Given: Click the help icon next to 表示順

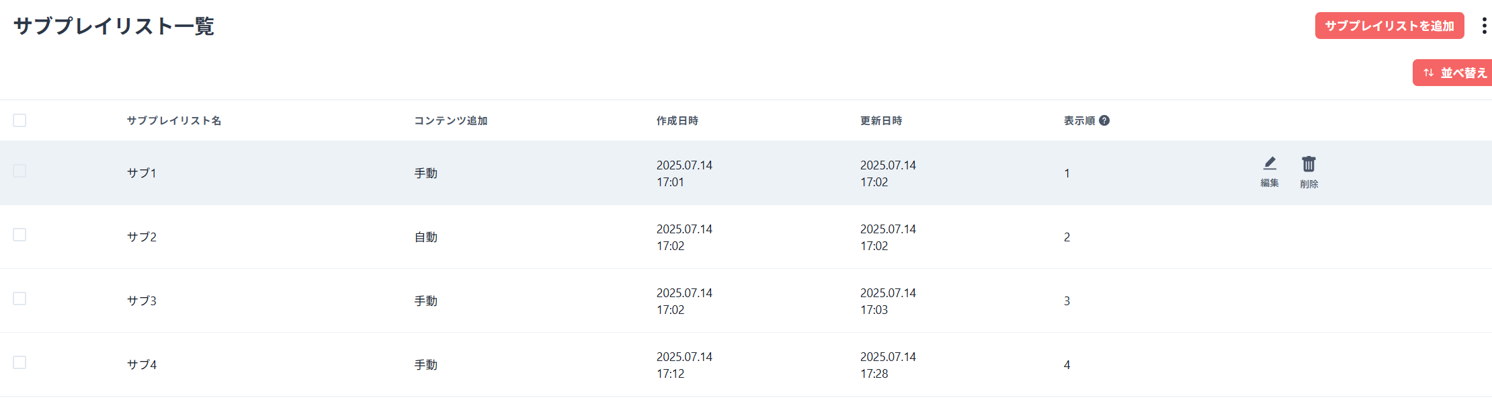Looking at the screenshot, I should (x=1104, y=120).
